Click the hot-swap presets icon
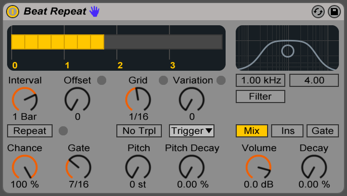 coord(318,12)
